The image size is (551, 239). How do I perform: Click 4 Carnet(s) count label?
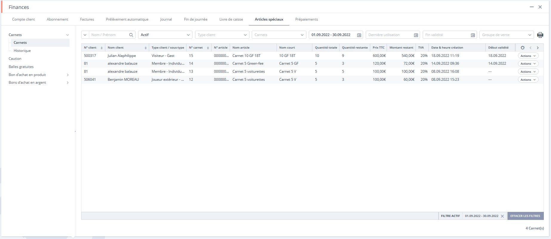[535, 228]
